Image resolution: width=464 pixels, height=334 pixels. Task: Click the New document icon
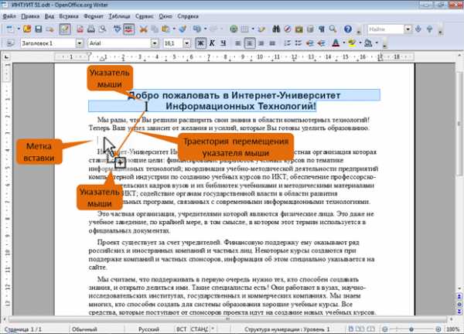[10, 29]
